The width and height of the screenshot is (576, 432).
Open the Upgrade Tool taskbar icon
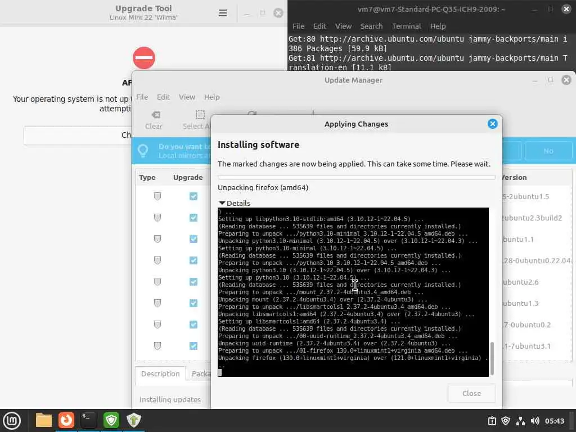coord(134,420)
